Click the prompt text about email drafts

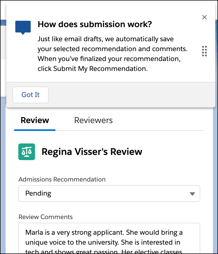click(x=112, y=54)
